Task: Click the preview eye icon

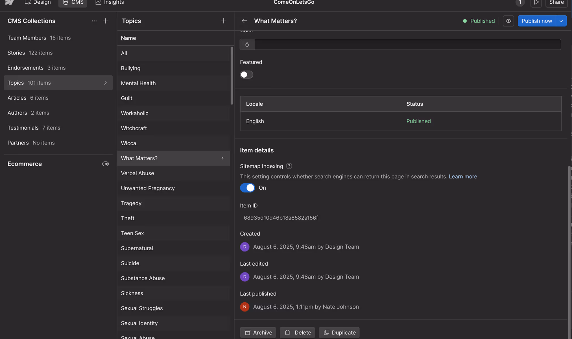Action: (x=508, y=21)
